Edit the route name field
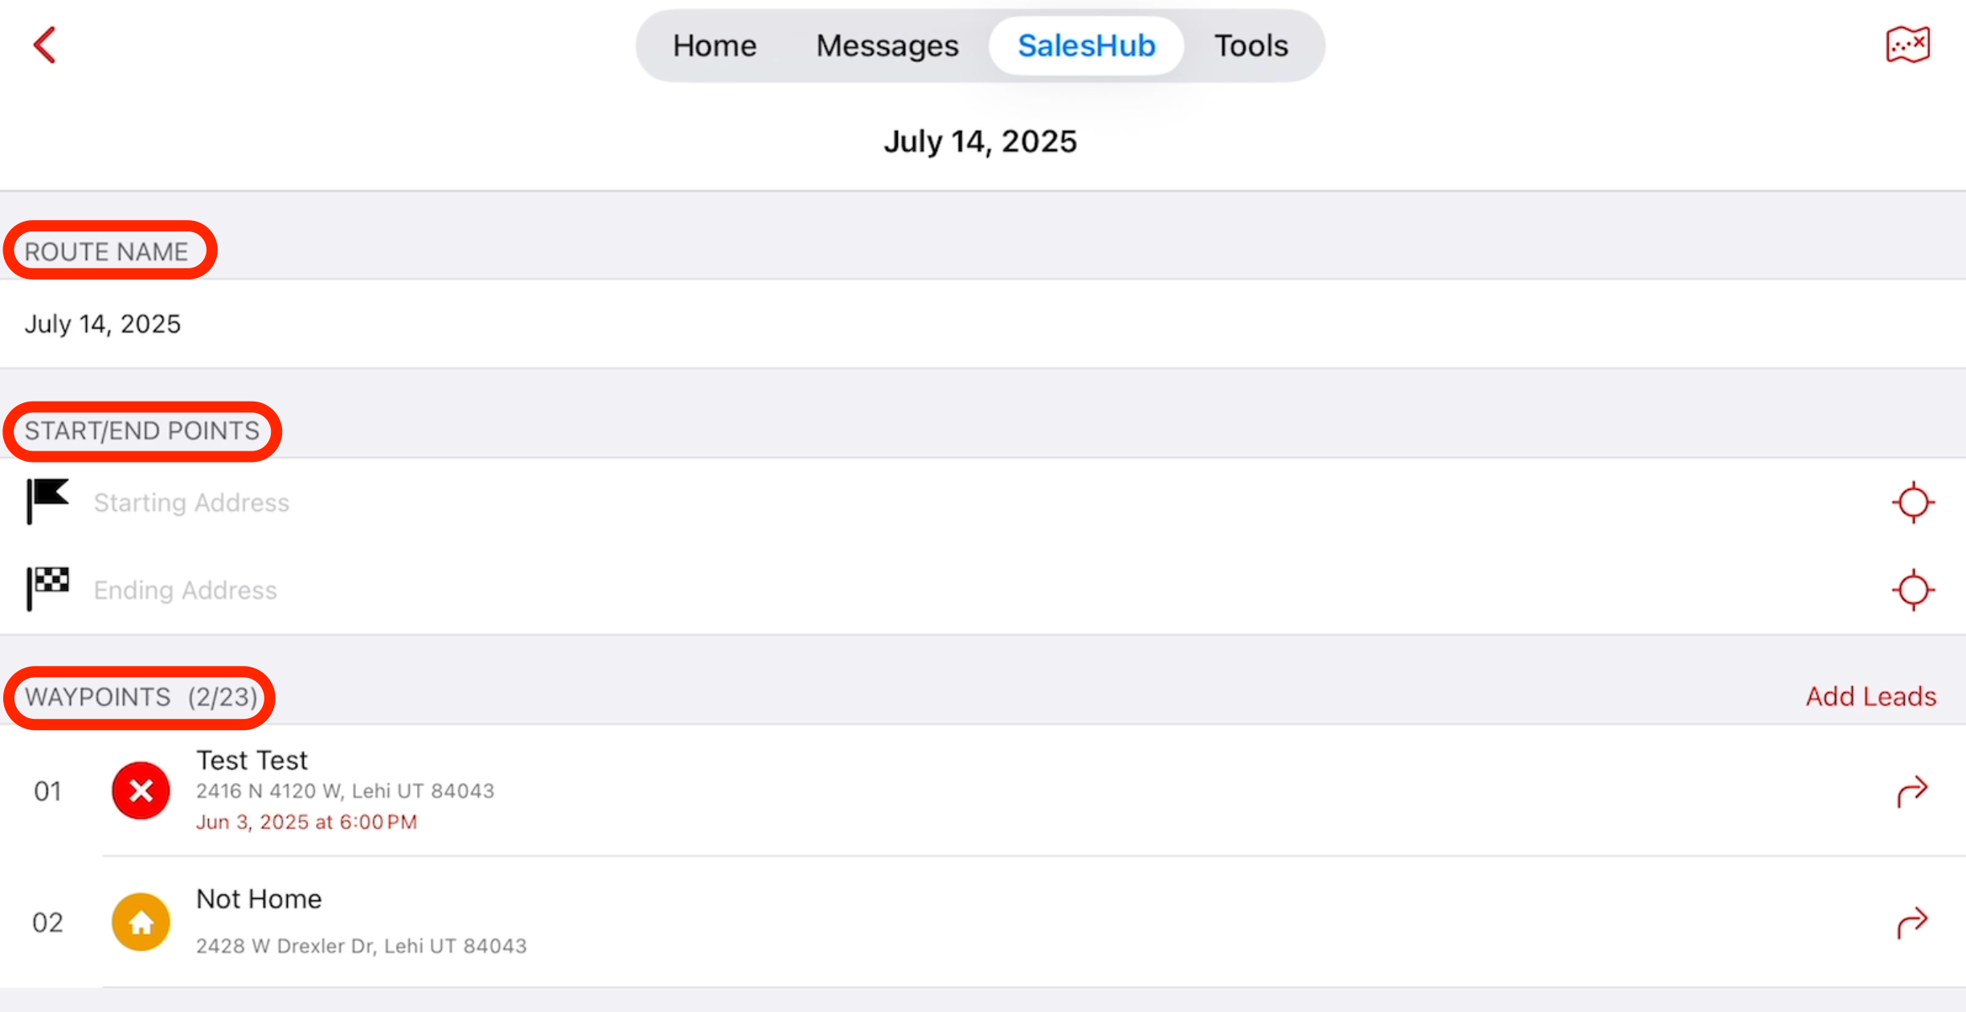The width and height of the screenshot is (1966, 1012). point(482,324)
